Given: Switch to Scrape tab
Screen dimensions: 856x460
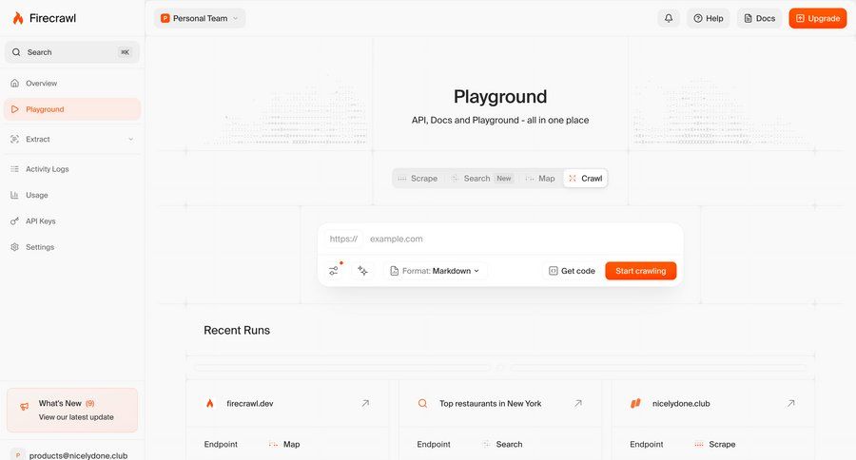Looking at the screenshot, I should point(418,179).
